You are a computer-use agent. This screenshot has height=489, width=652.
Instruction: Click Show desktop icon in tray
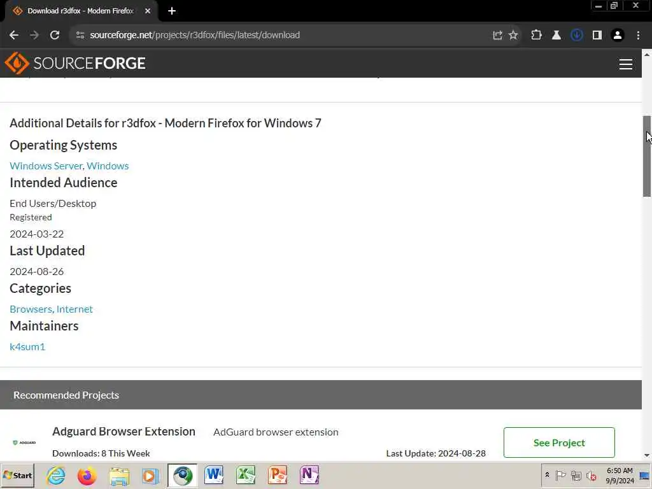point(645,476)
